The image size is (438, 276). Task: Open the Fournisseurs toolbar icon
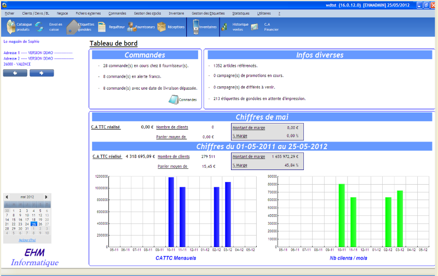pos(131,27)
